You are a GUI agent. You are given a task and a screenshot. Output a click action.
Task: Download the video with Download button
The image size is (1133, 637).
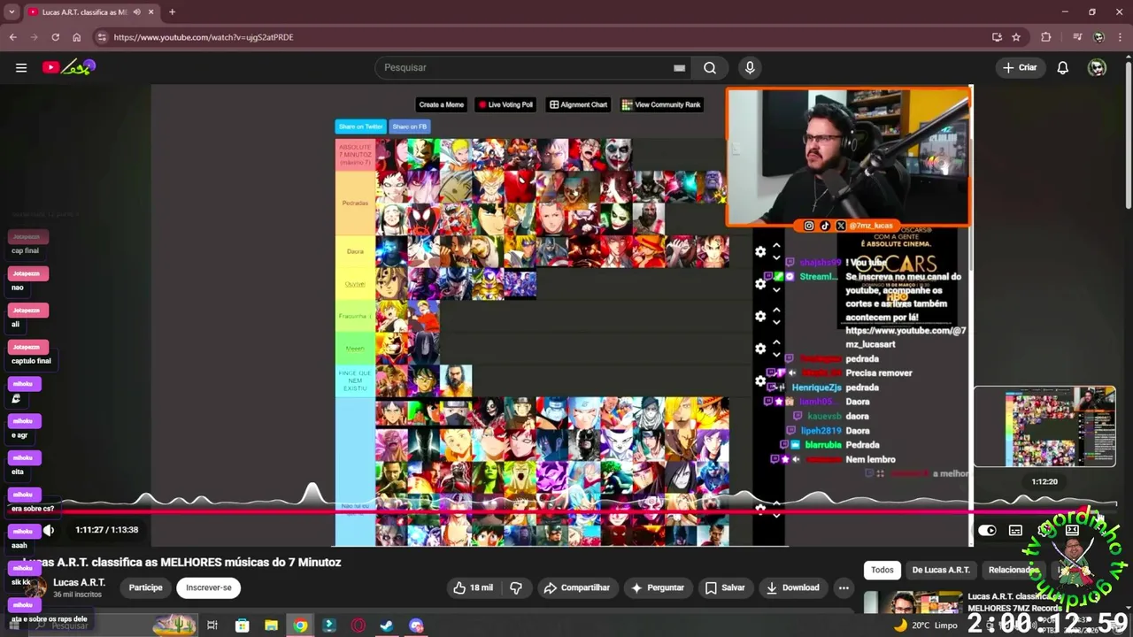click(x=793, y=587)
